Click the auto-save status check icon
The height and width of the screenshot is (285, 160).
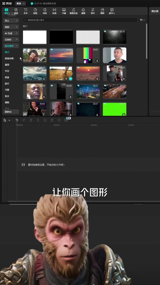tap(32, 3)
